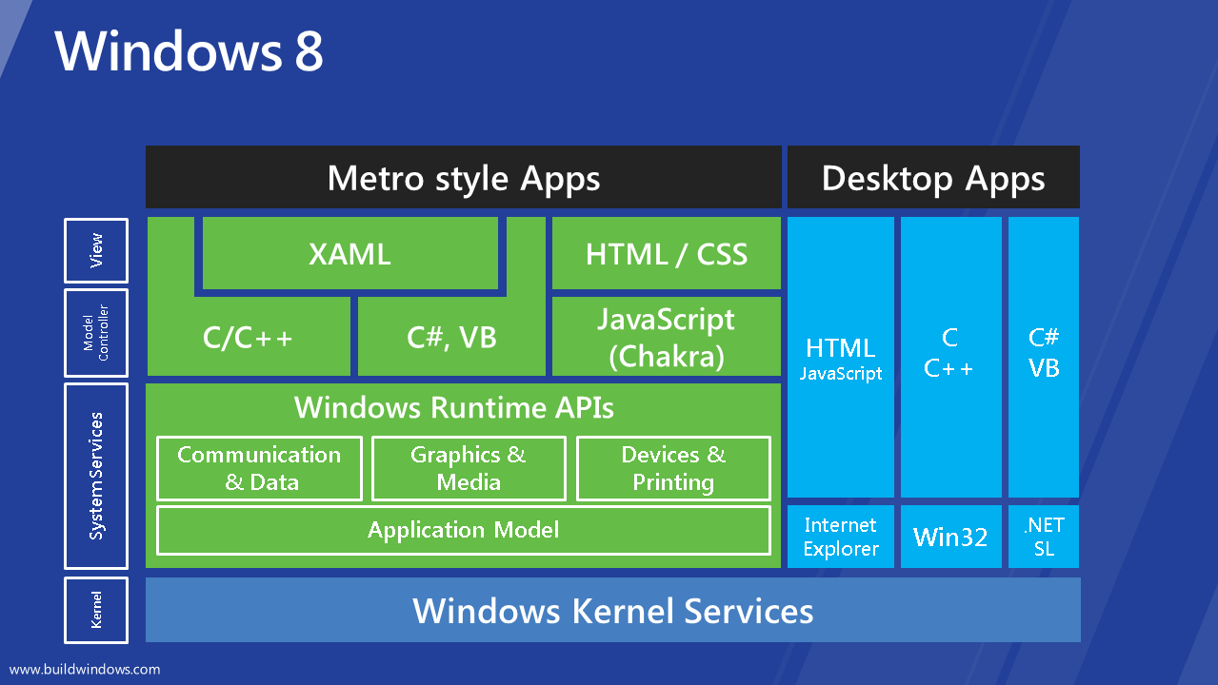Image resolution: width=1218 pixels, height=685 pixels.
Task: Click the Communication & Data box
Action: [x=258, y=467]
